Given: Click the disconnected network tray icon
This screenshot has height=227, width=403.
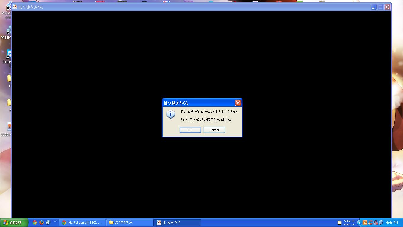Looking at the screenshot, I should pyautogui.click(x=375, y=223).
